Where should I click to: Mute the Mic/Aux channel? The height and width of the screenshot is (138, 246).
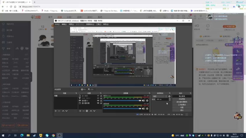[143, 101]
